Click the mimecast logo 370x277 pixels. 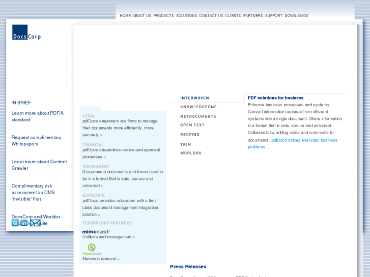click(96, 231)
